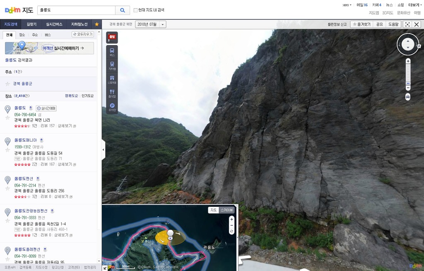Viewport: 424px width, 271px height.
Task: Click 도움말 help button
Action: tap(393, 24)
